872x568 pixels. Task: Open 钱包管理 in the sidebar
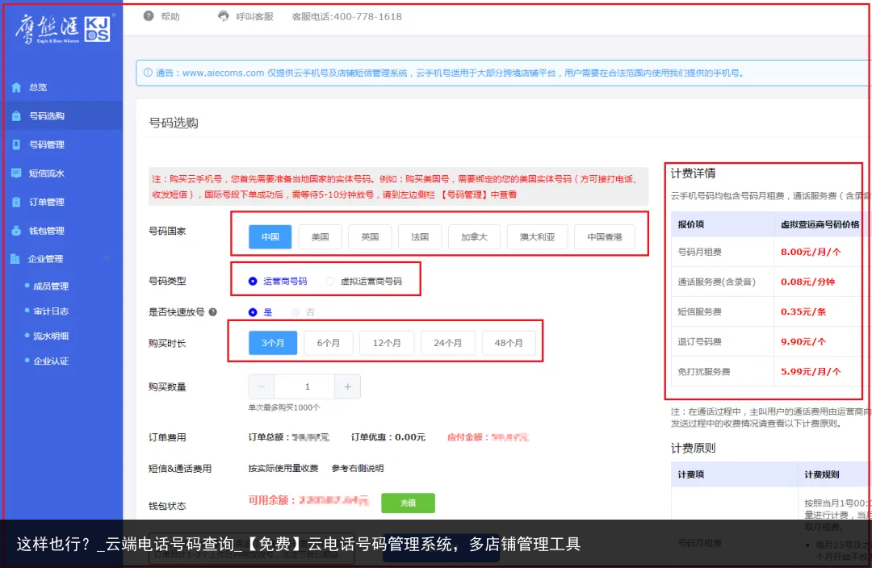[x=61, y=231]
